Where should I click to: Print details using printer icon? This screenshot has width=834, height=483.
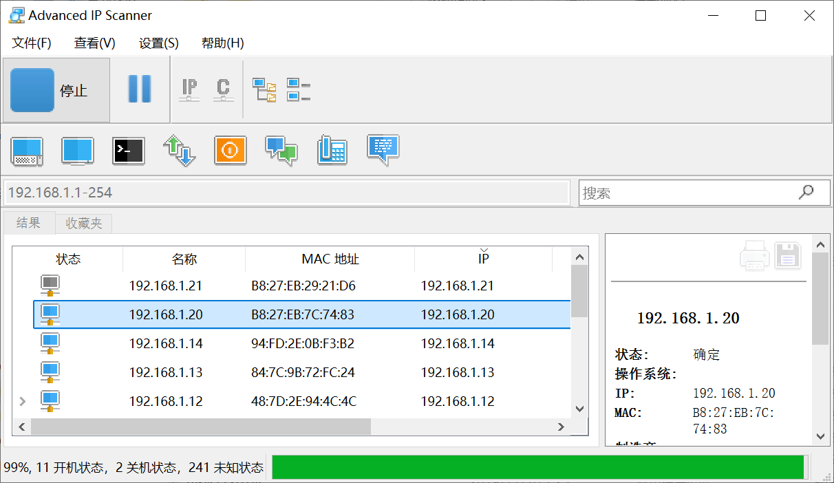click(x=754, y=255)
